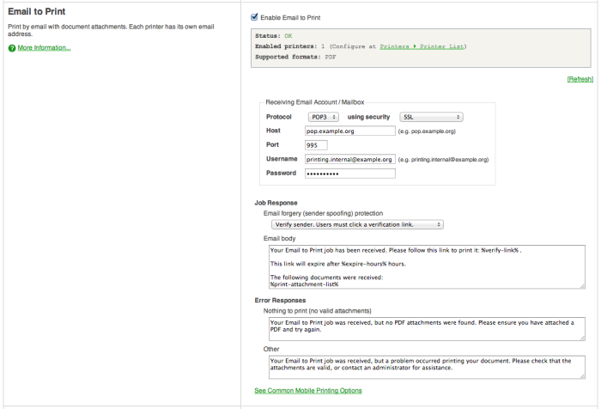Open Printers Printer List link
601x409 pixels.
point(422,46)
